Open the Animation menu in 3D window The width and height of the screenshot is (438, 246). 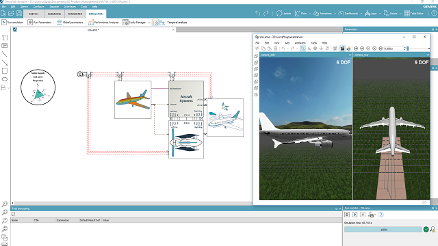point(300,43)
